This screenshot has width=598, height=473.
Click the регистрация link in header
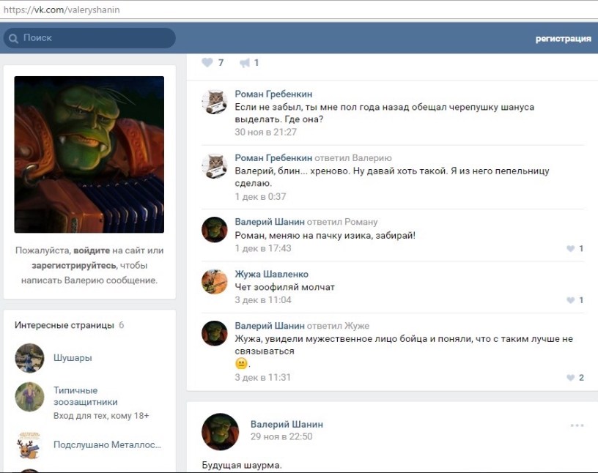(x=563, y=39)
